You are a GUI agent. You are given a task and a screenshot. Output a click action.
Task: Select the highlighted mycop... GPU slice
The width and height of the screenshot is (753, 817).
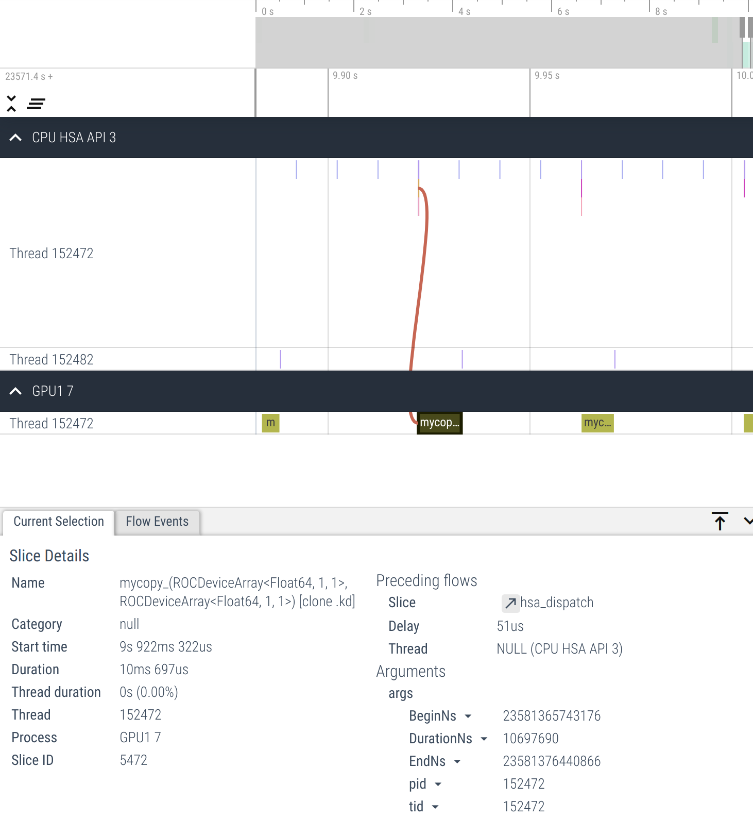439,423
